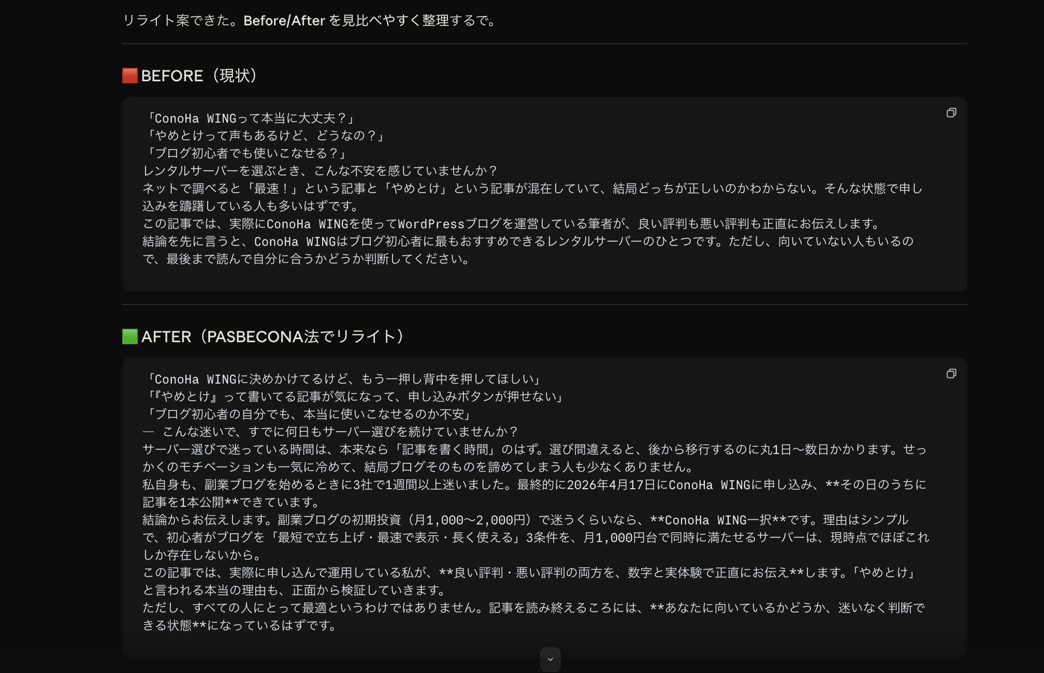Click the AFTER（PASBECONA法でリライト） heading
1044x673 pixels.
click(264, 336)
